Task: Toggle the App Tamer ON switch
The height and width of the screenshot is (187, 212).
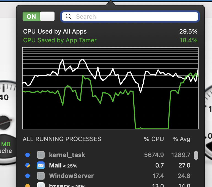Action: tap(39, 16)
